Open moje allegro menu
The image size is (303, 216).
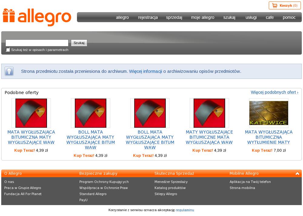click(203, 17)
